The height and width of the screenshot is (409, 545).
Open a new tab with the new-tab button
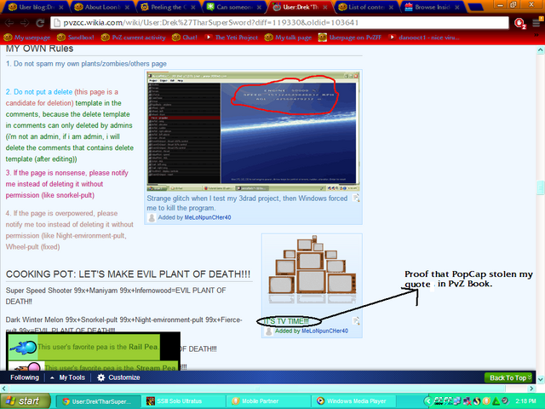click(x=475, y=7)
